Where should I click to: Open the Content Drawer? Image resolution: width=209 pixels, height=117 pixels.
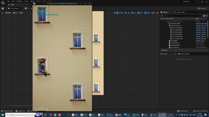[7, 111]
